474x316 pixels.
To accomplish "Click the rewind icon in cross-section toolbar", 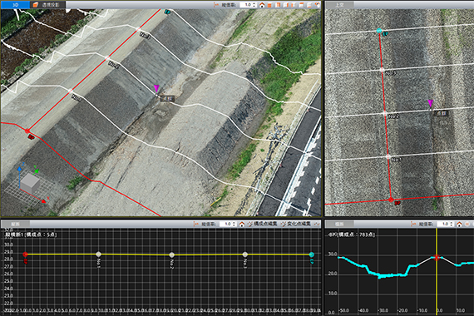I will point(467,224).
